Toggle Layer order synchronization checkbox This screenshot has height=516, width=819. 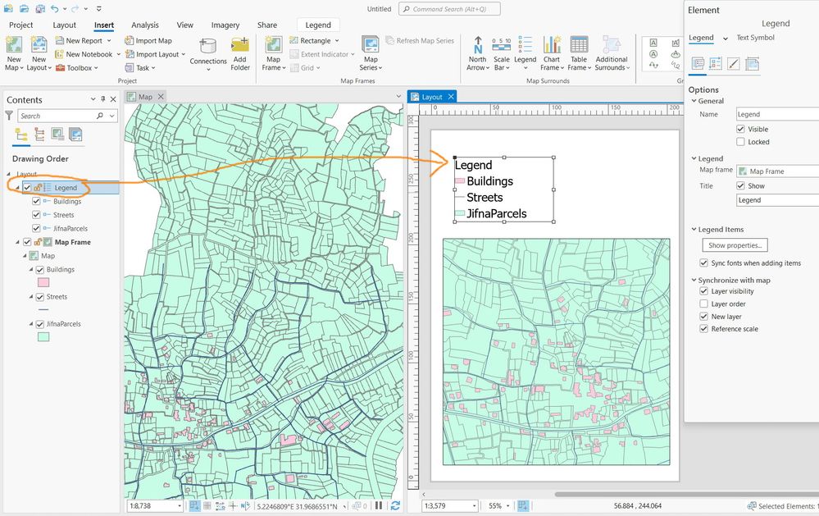(703, 304)
